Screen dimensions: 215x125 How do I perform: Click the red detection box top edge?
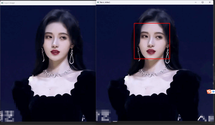[x=152, y=23]
